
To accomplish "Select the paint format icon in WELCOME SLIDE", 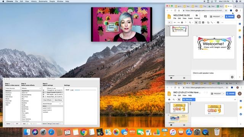I will (x=186, y=22).
